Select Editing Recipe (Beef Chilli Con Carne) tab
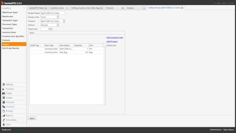This screenshot has height=133, width=236. pos(165,8)
